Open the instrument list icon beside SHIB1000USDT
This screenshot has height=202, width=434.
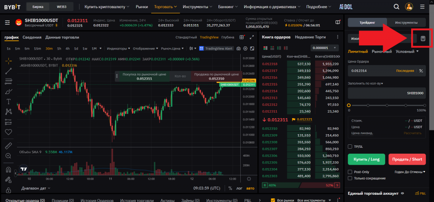tap(7, 22)
